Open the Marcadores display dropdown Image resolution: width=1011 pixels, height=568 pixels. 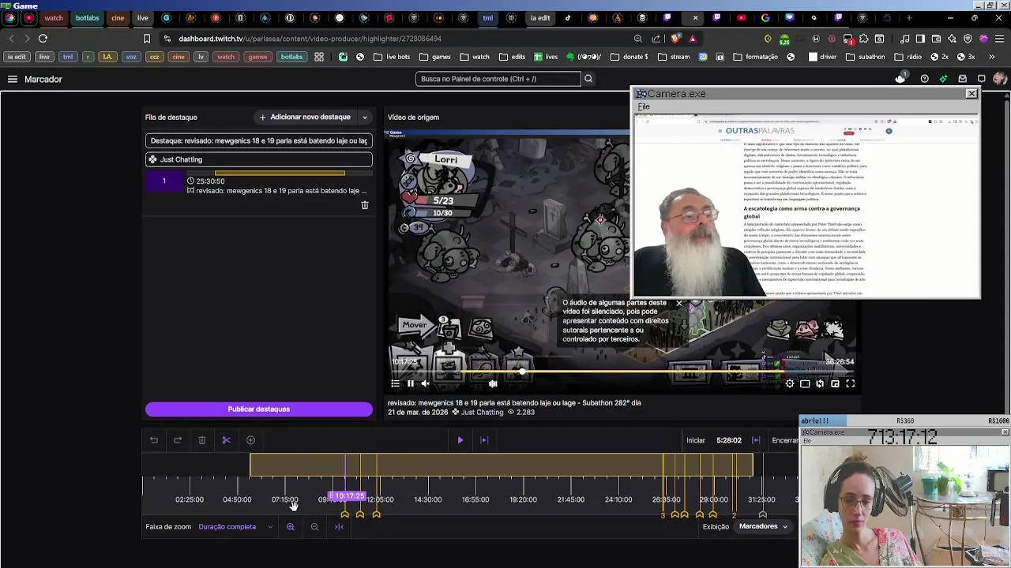point(764,527)
